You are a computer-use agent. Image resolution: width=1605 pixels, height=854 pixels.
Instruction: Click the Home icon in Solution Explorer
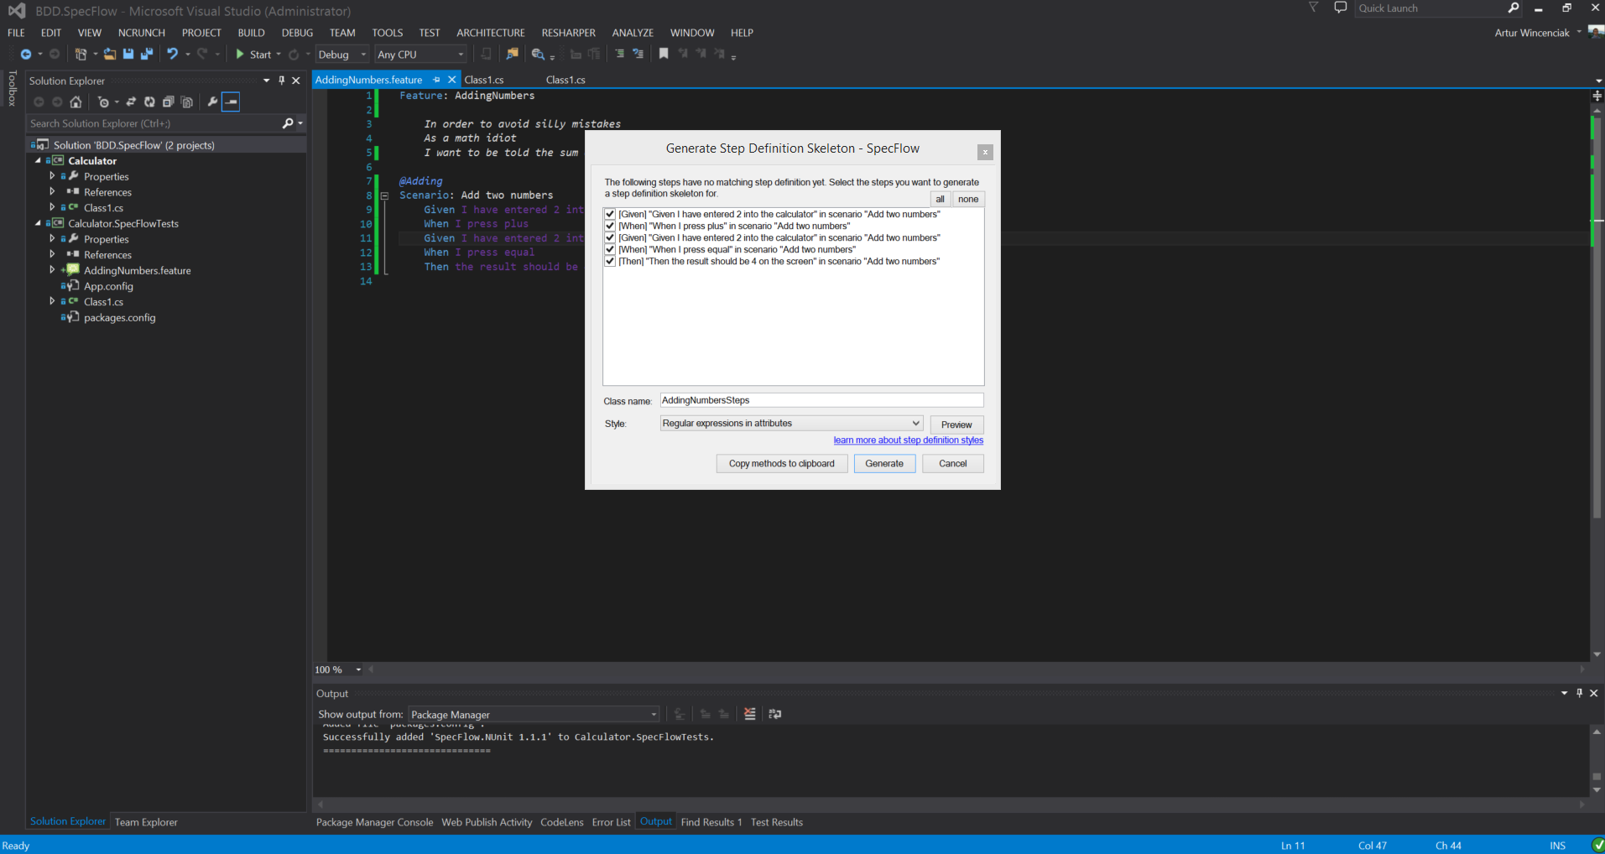[76, 102]
